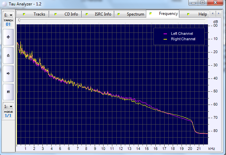Screen dimensions: 226x155
Task: Click the position slider handle above graph
Action: (x=19, y=20)
